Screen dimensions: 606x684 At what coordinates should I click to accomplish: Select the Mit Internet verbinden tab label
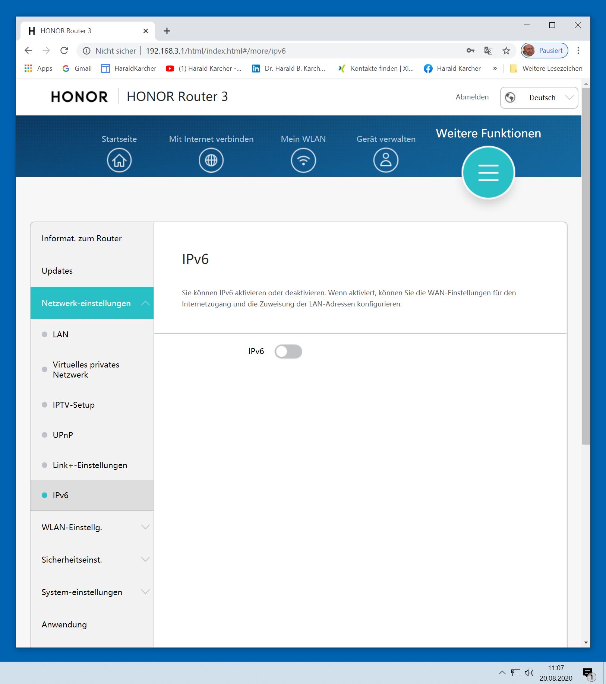click(x=211, y=139)
